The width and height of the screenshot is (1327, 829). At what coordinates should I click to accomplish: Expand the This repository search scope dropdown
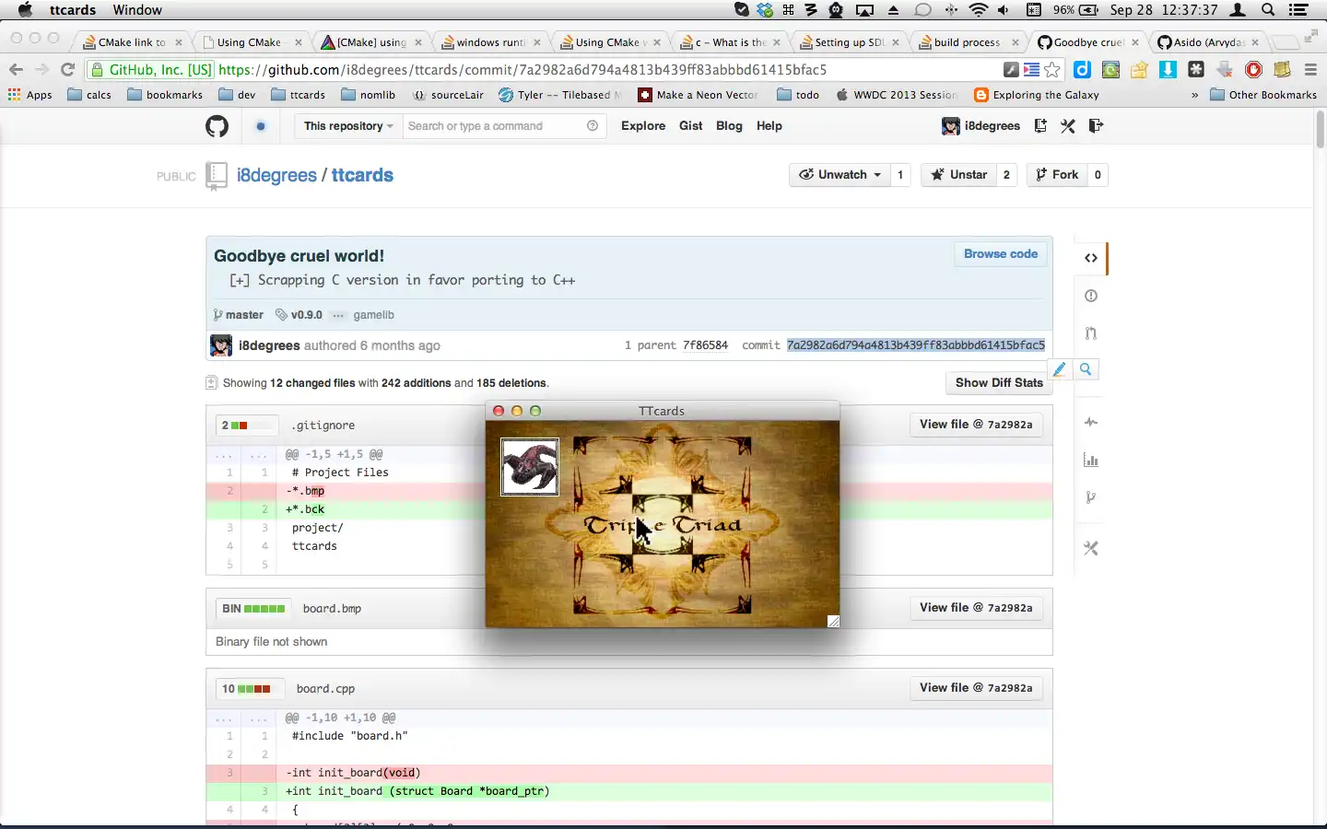[348, 126]
